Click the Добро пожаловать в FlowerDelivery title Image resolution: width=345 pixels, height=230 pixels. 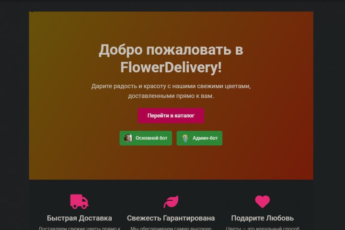click(x=171, y=58)
